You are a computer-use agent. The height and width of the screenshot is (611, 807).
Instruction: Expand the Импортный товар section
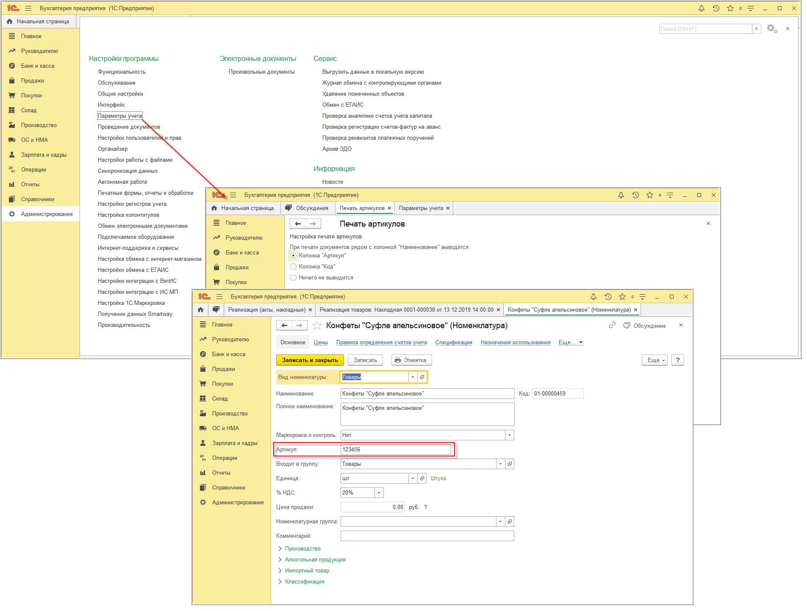pos(303,571)
